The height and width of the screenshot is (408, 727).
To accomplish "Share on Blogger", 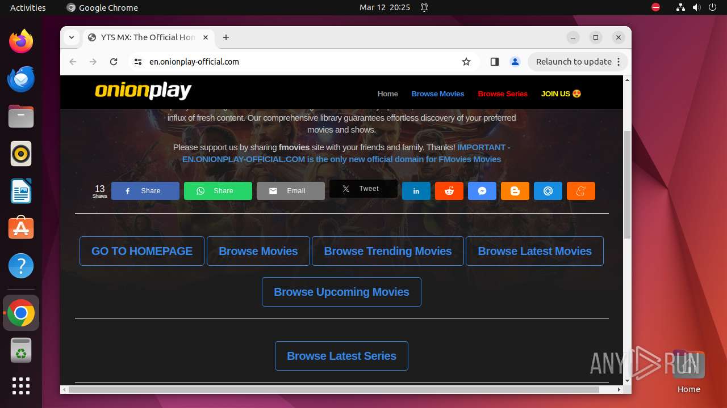I will (515, 191).
